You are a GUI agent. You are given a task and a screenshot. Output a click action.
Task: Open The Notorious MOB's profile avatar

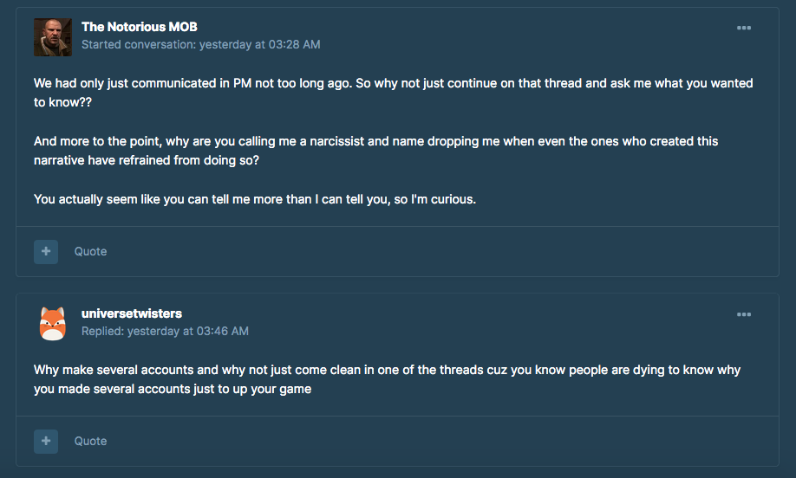[x=53, y=37]
